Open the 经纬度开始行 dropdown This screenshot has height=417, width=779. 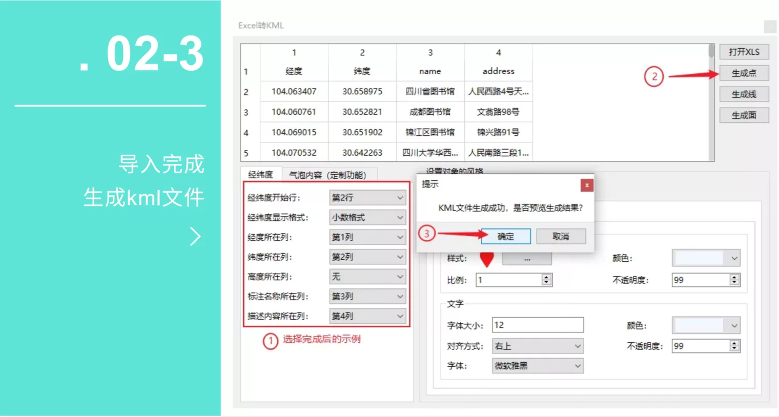[x=367, y=198]
